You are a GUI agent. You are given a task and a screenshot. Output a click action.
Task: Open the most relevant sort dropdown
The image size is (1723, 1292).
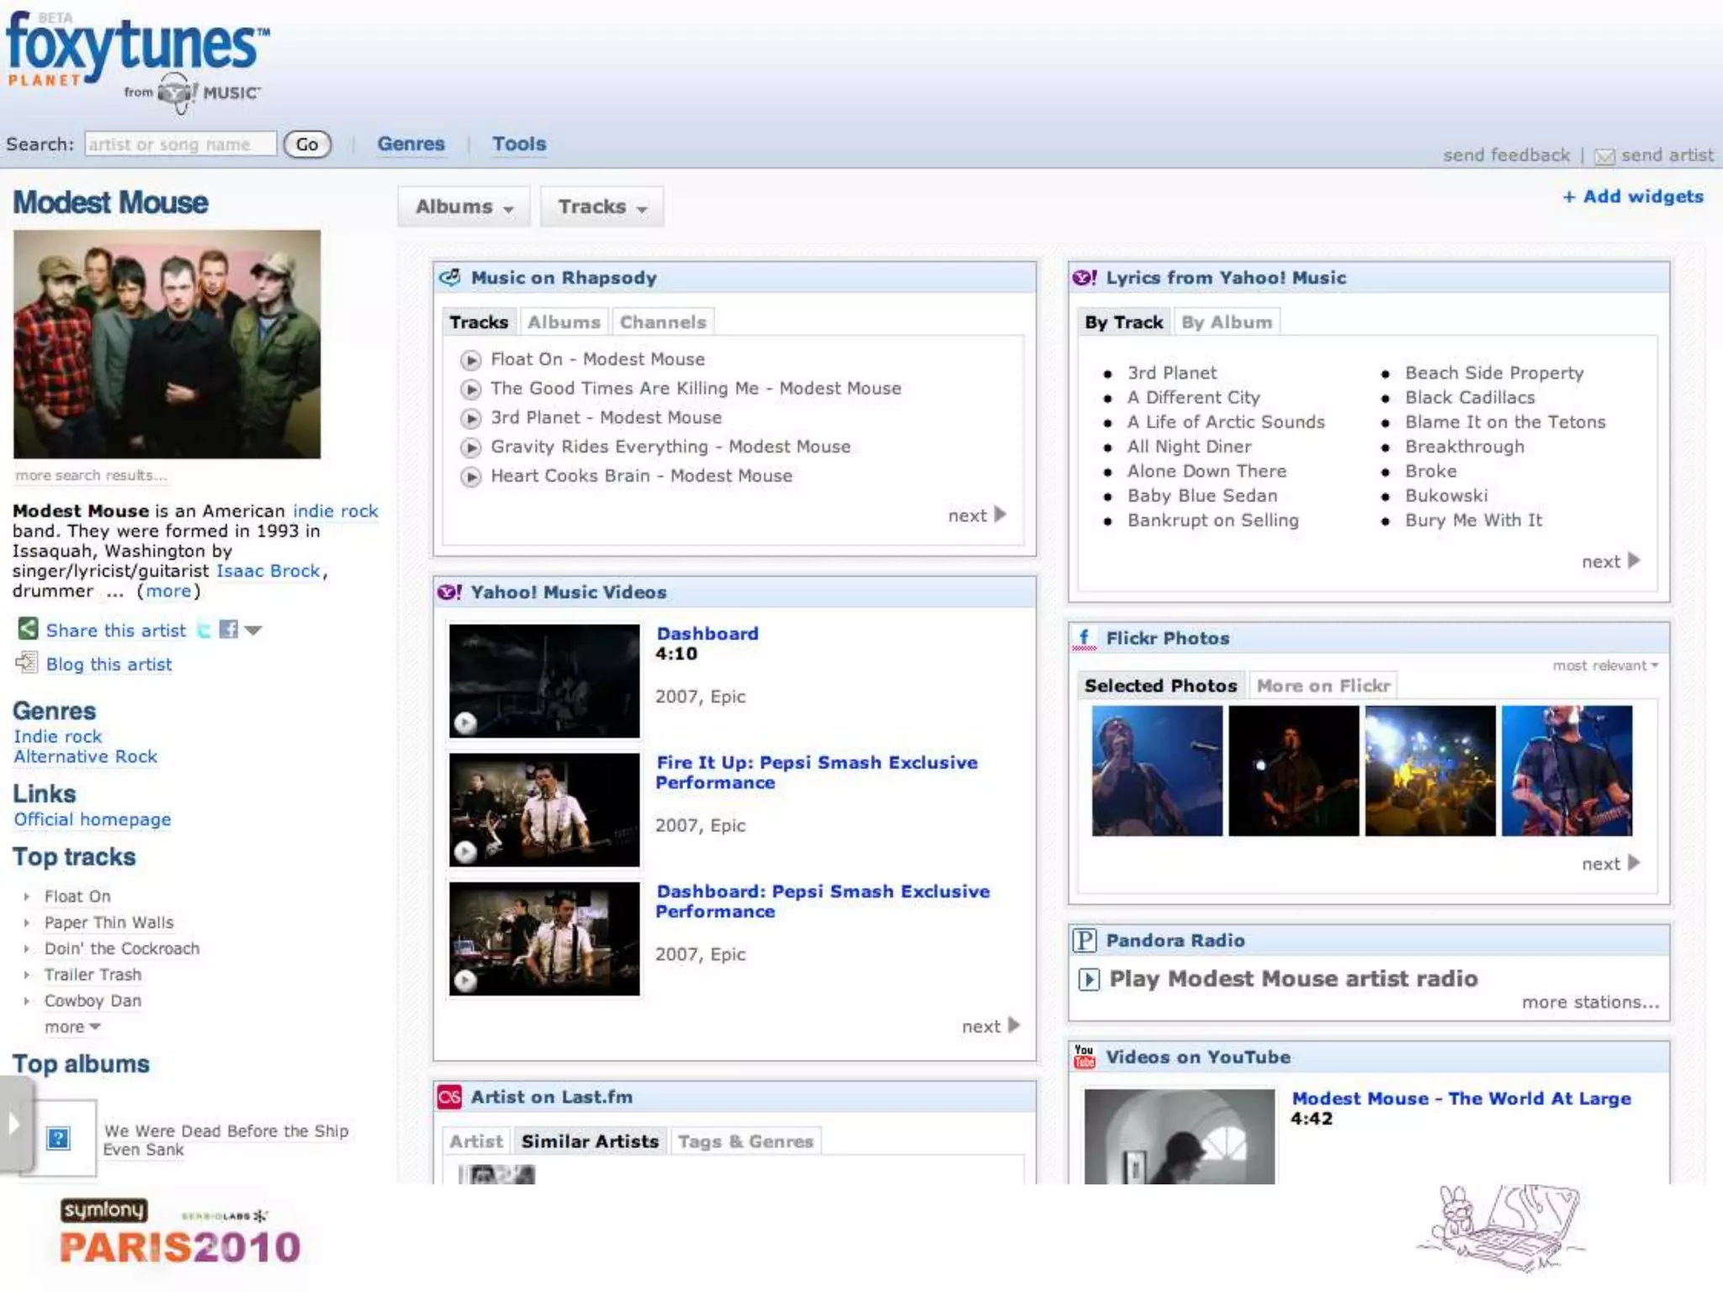pyautogui.click(x=1605, y=665)
